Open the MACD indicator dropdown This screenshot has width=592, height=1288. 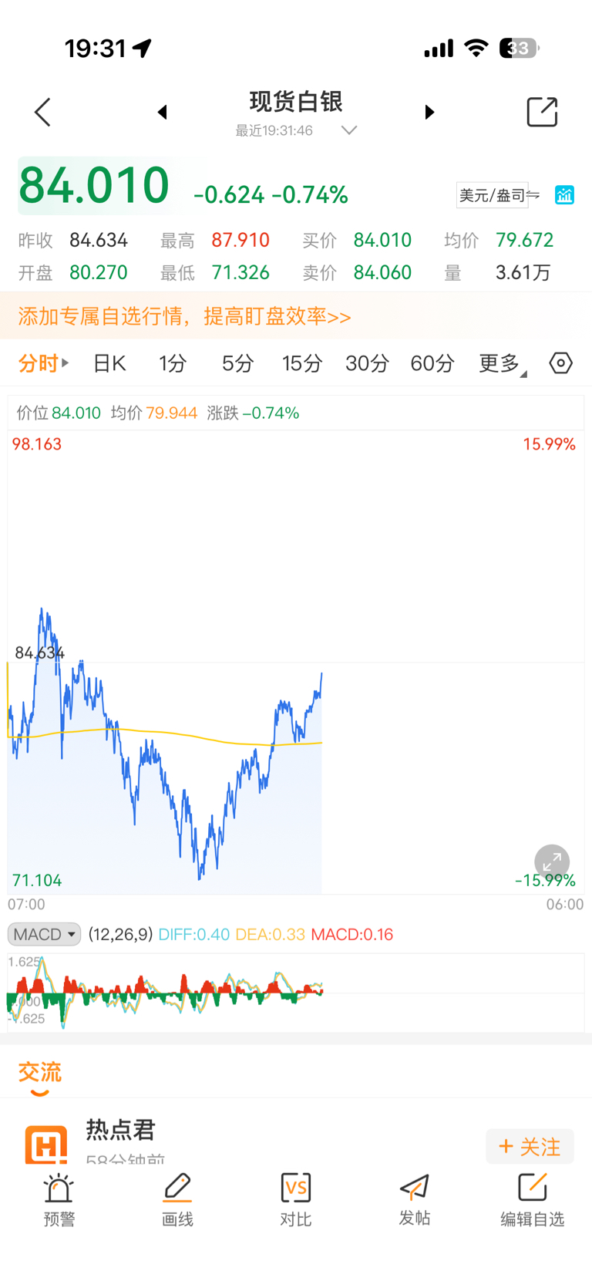click(x=45, y=934)
